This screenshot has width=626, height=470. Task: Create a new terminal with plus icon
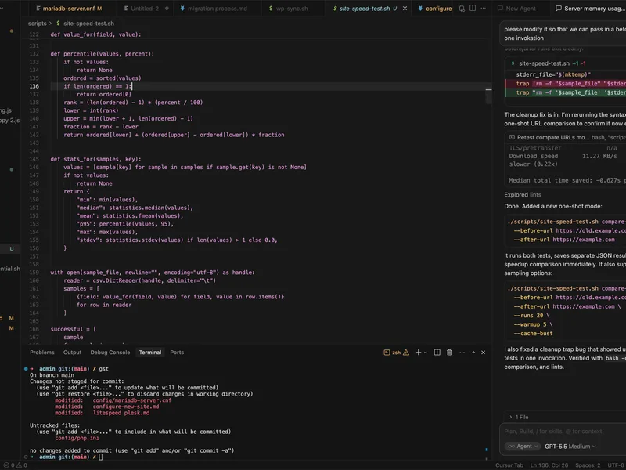pos(418,352)
